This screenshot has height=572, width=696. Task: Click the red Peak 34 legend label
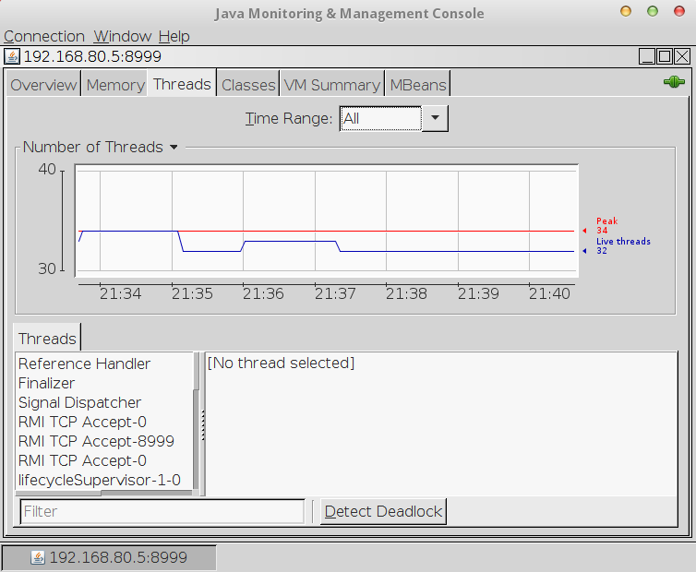pyautogui.click(x=606, y=225)
